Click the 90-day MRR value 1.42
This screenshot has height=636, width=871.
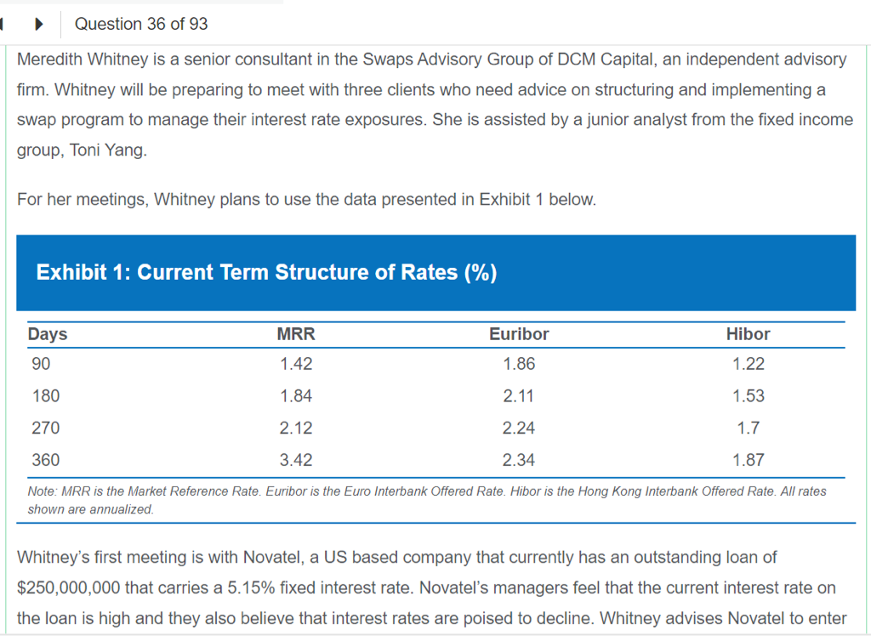tap(296, 364)
